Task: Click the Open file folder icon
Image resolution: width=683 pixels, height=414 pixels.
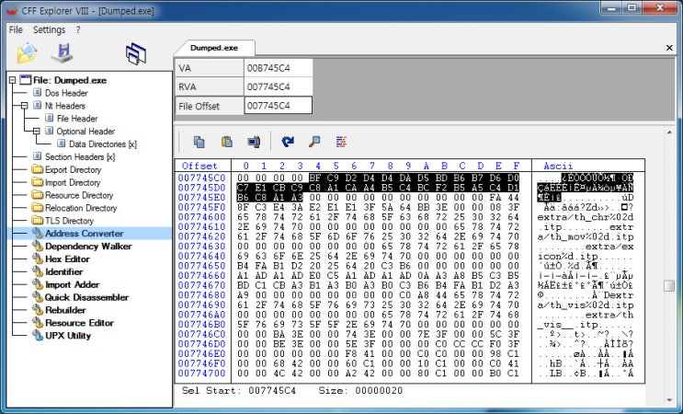Action: click(27, 52)
